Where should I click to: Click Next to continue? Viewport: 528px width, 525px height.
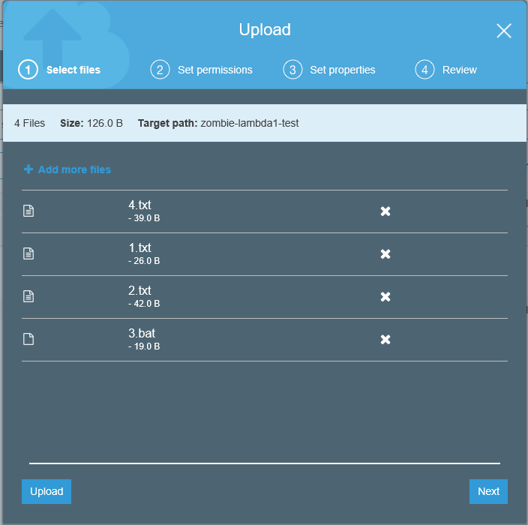488,491
